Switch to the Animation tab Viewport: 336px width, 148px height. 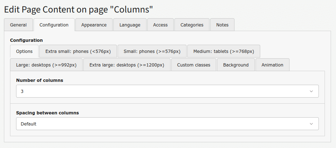272,65
